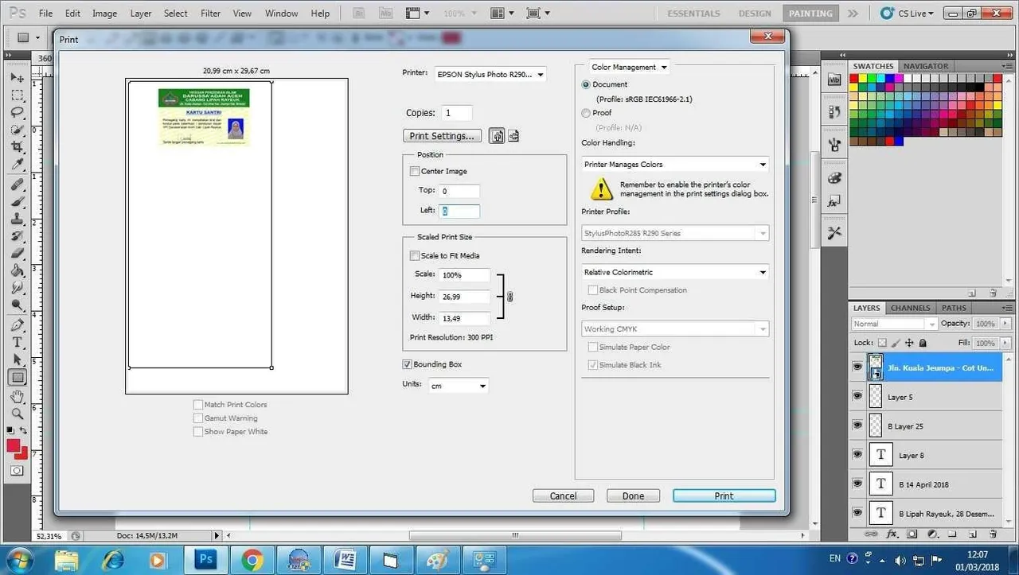1019x575 pixels.
Task: Click the Scale percentage input field
Action: pyautogui.click(x=465, y=274)
